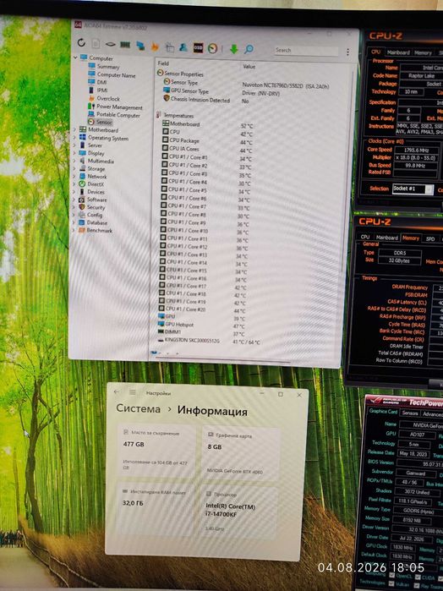Viewport: 443px width, 591px height.
Task: Click the Field column header in AIDA64
Action: click(163, 63)
